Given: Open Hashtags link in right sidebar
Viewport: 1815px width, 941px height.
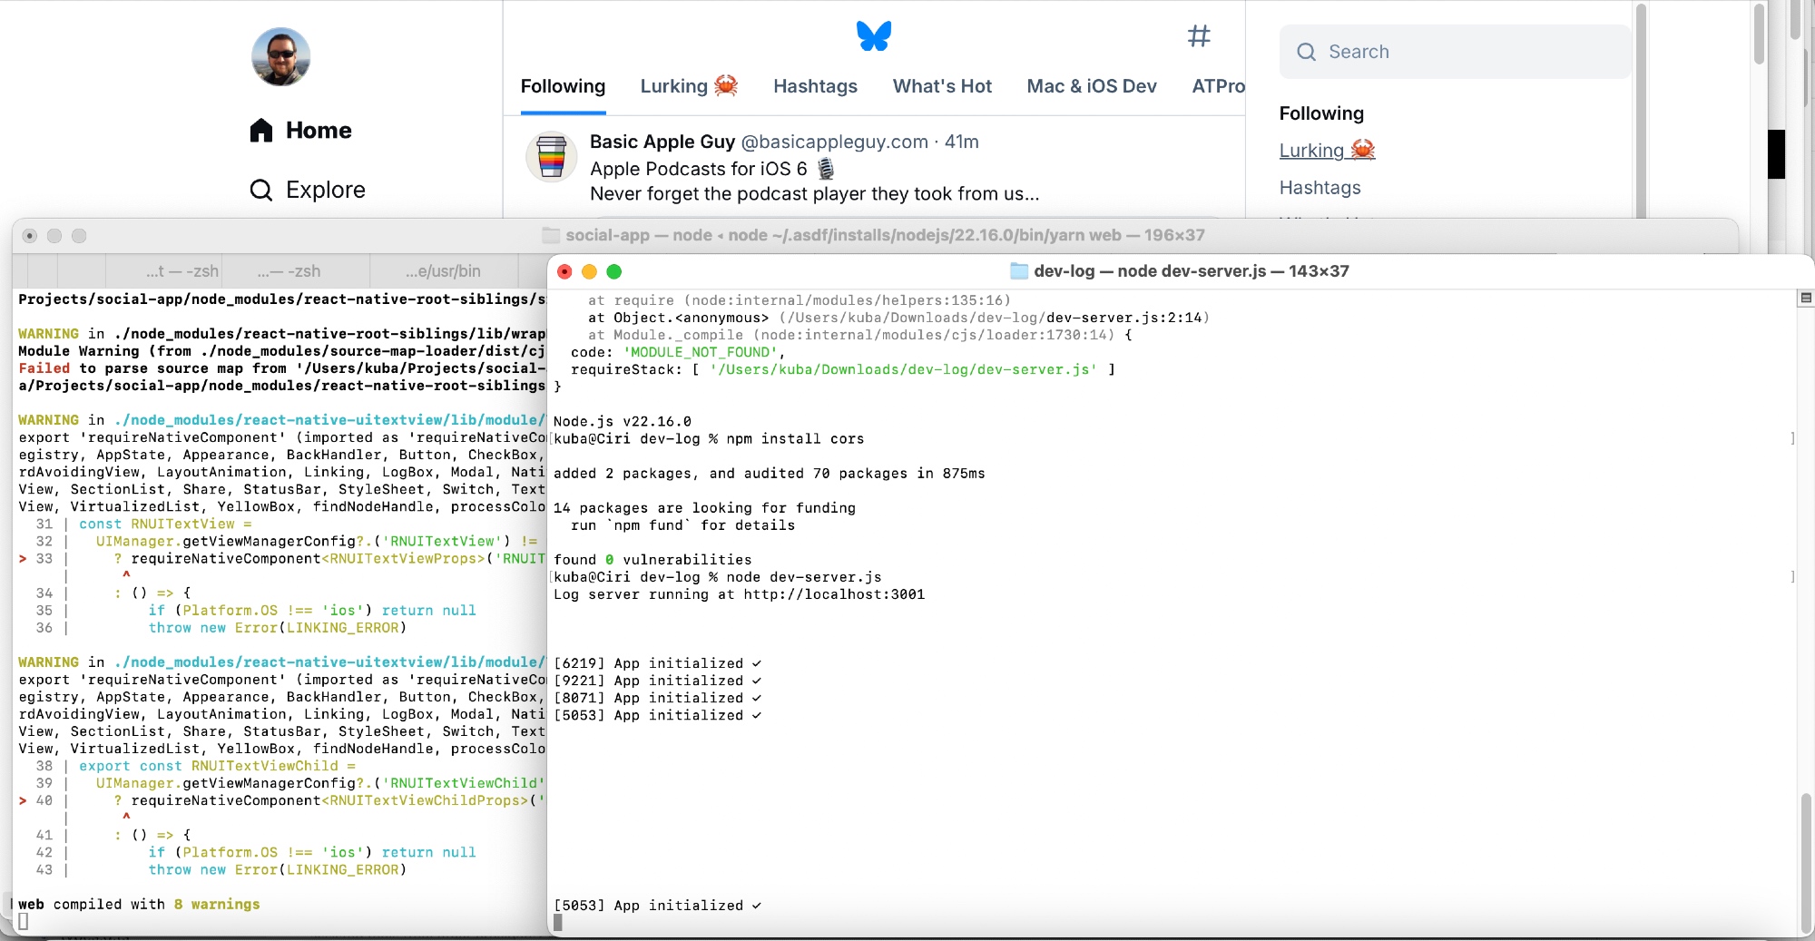Looking at the screenshot, I should tap(1320, 188).
